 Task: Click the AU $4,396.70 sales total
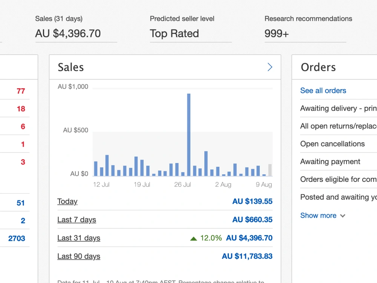(68, 33)
